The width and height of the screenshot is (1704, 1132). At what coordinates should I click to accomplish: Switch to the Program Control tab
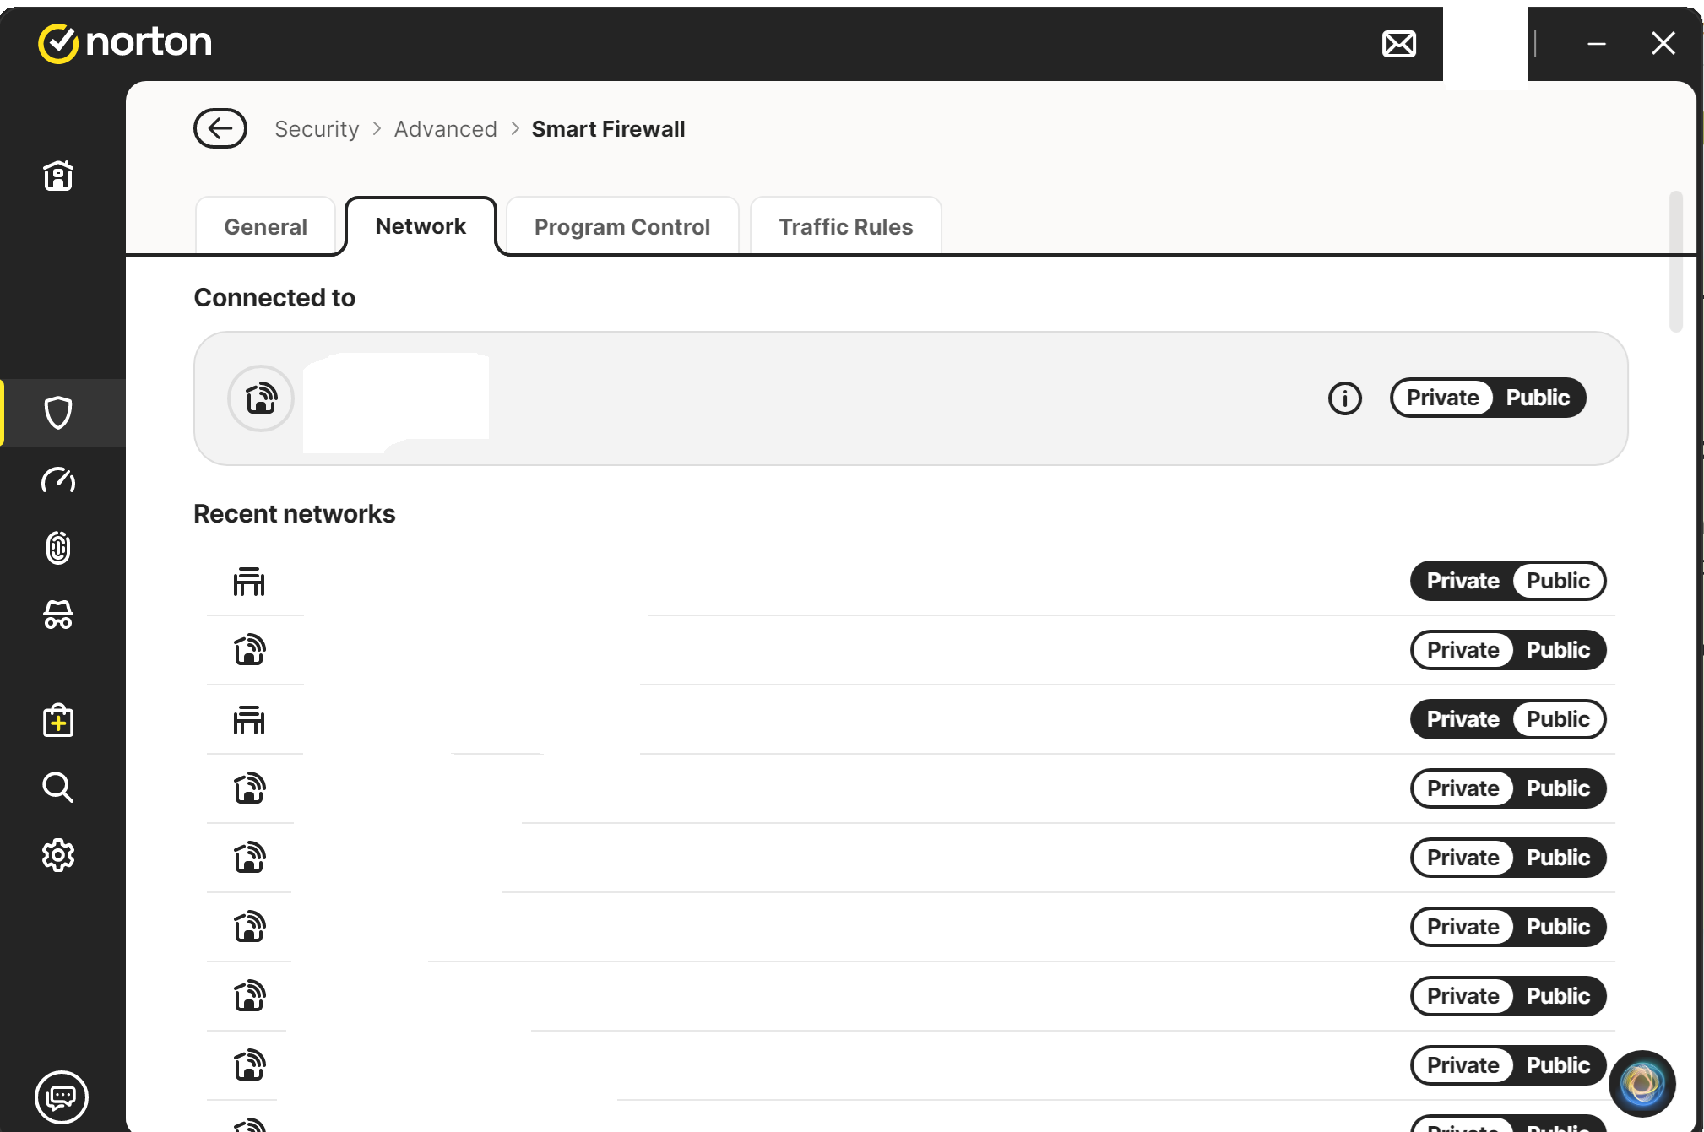point(621,227)
